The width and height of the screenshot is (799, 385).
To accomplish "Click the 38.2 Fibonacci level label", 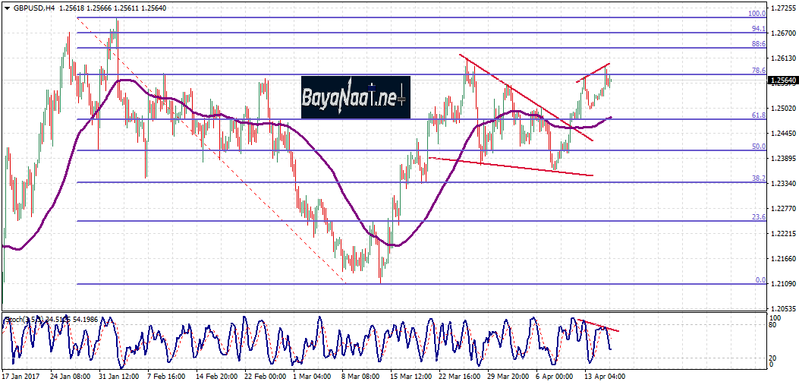I will (757, 178).
